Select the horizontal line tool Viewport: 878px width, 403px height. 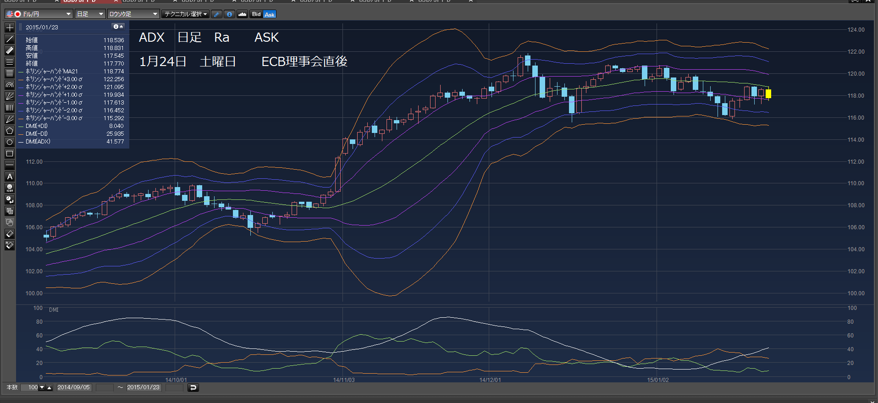10,165
